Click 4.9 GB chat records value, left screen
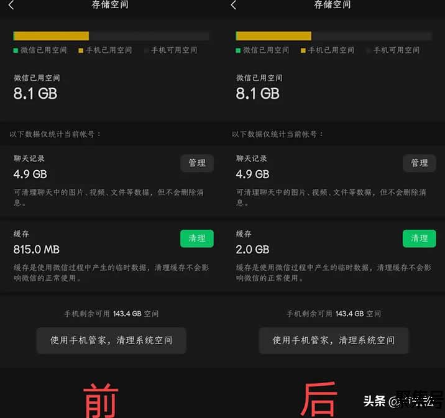 pyautogui.click(x=30, y=174)
